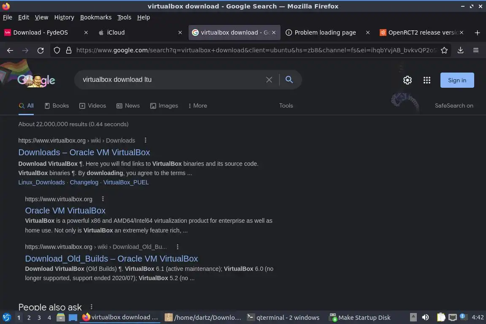The height and width of the screenshot is (324, 486).
Task: Clear the search box with the X icon
Action: pos(269,80)
